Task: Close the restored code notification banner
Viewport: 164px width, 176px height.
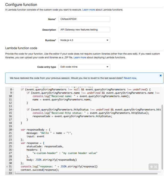Action: click(x=160, y=76)
